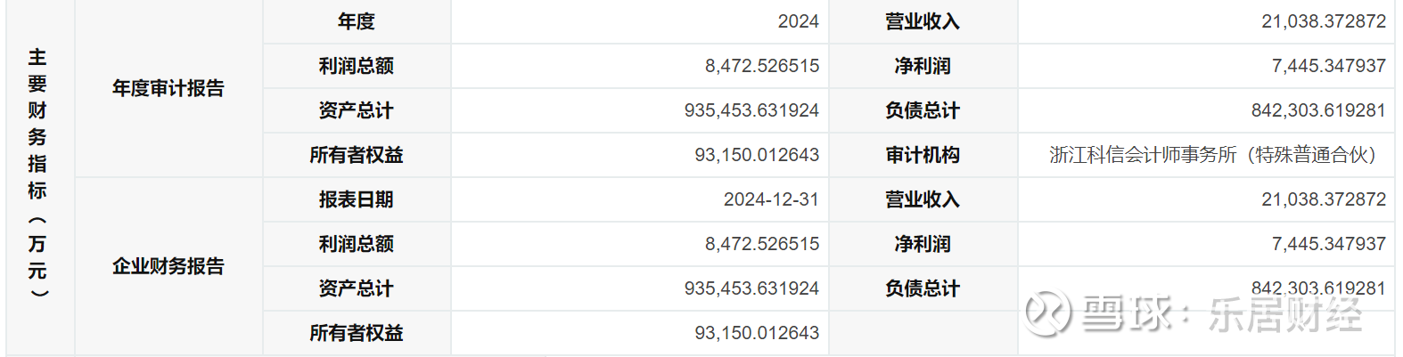Screen dimensions: 1403x357
Task: Click revenue value beside the year 2024
Action: coord(1324,21)
